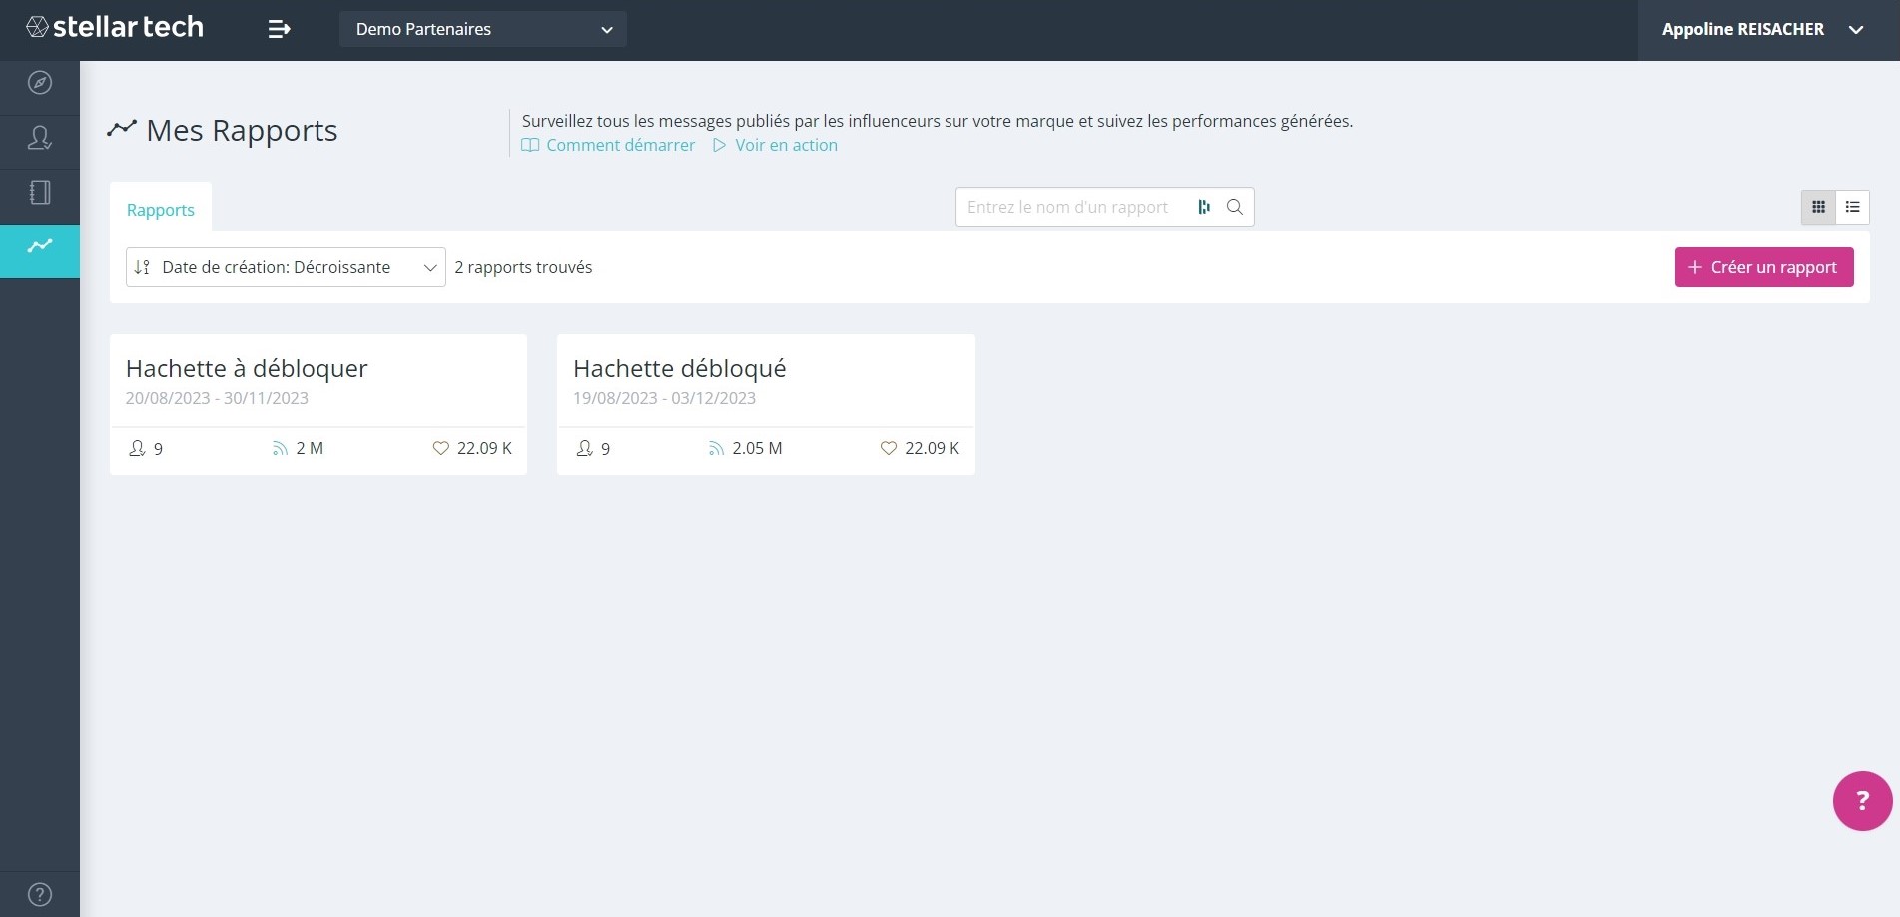Open the Voir en action link
1900x917 pixels.
pyautogui.click(x=776, y=145)
